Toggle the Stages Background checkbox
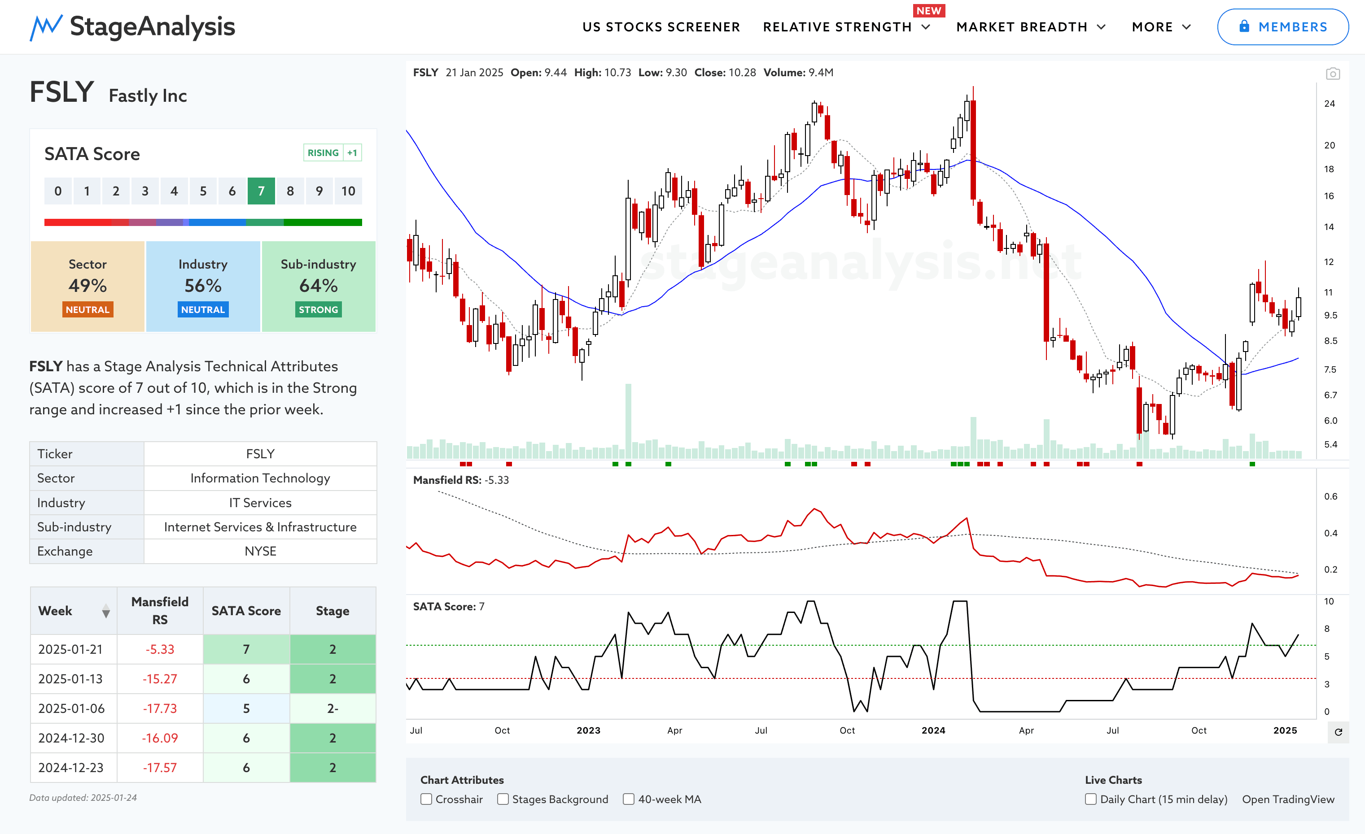Viewport: 1365px width, 834px height. pyautogui.click(x=503, y=799)
